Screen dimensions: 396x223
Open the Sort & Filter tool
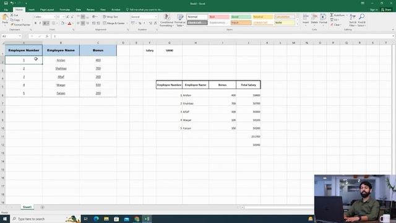tap(353, 20)
